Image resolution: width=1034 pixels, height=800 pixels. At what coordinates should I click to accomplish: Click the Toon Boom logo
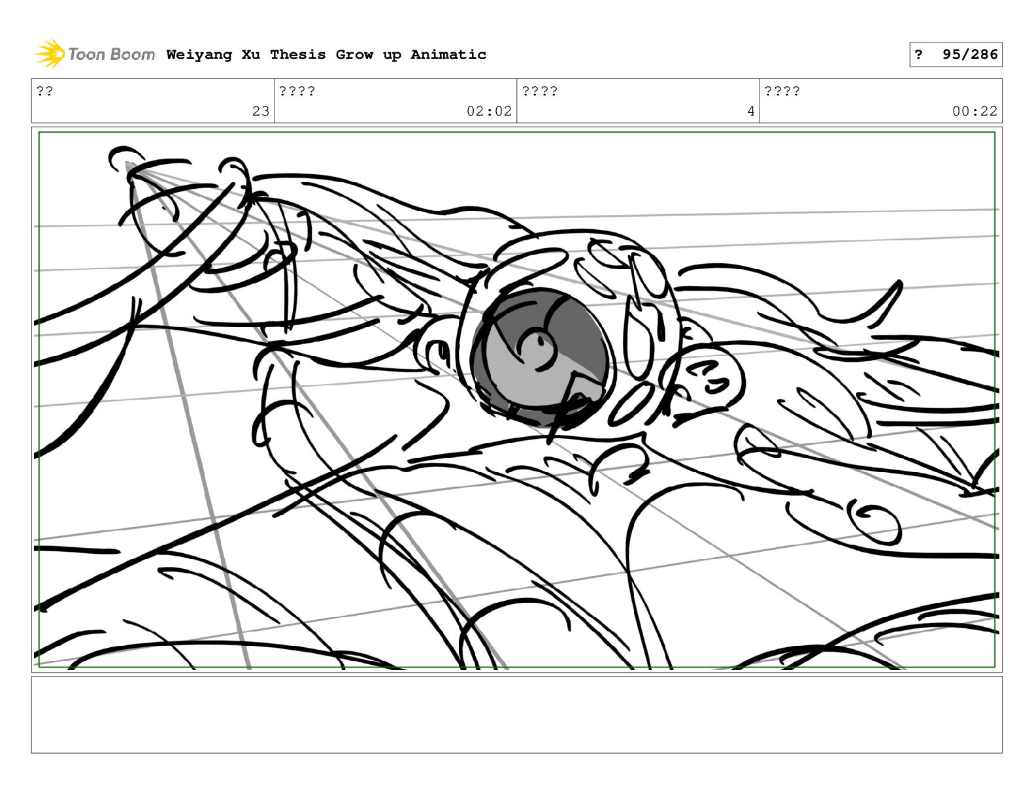click(x=95, y=54)
